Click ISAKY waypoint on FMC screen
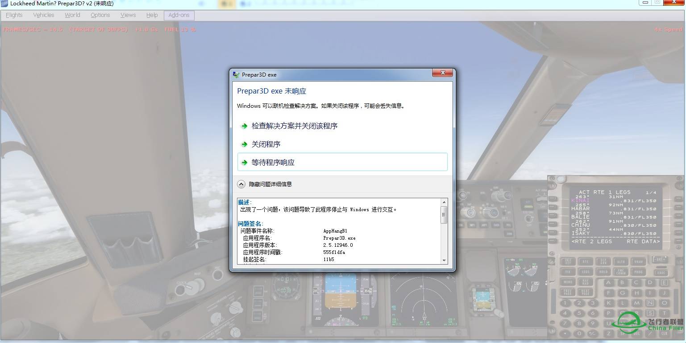The width and height of the screenshot is (686, 343). coord(580,233)
